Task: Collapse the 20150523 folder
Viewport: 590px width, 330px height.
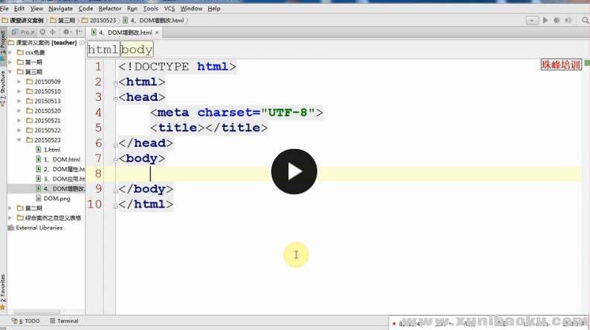Action: pyautogui.click(x=19, y=139)
